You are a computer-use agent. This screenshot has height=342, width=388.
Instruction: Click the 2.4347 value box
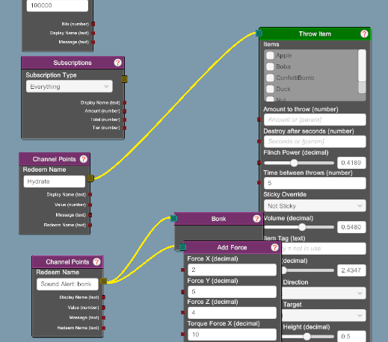[x=351, y=270]
